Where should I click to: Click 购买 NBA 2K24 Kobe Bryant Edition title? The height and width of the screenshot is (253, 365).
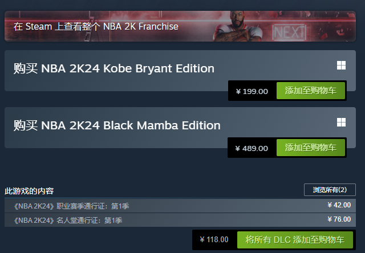(114, 69)
